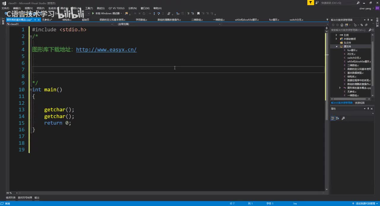Close the Solution Explorer panel
Viewport: 380px width, 206px height.
coord(372,20)
